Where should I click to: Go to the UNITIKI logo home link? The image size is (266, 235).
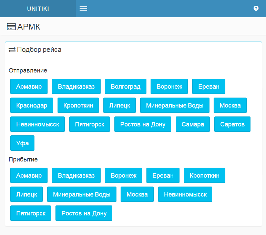pyautogui.click(x=38, y=9)
